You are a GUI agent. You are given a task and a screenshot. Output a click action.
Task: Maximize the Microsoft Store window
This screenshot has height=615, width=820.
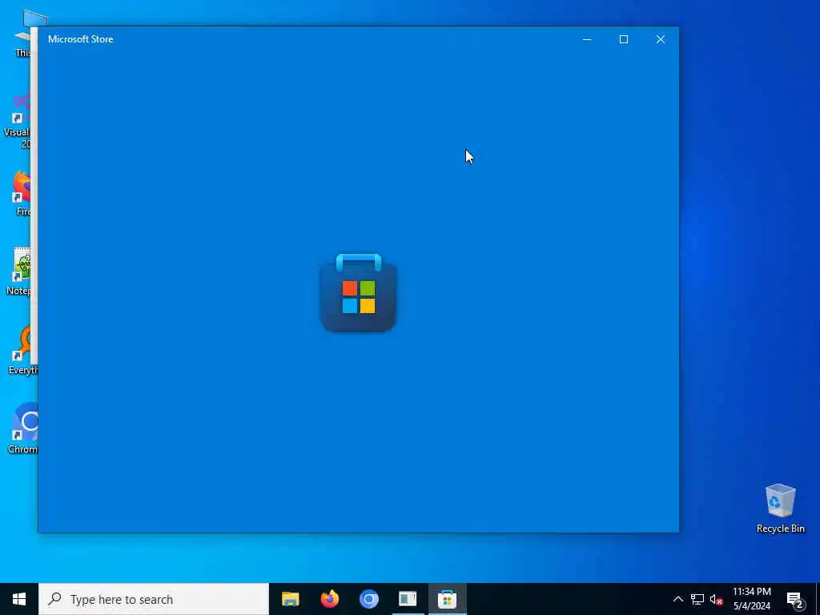623,39
